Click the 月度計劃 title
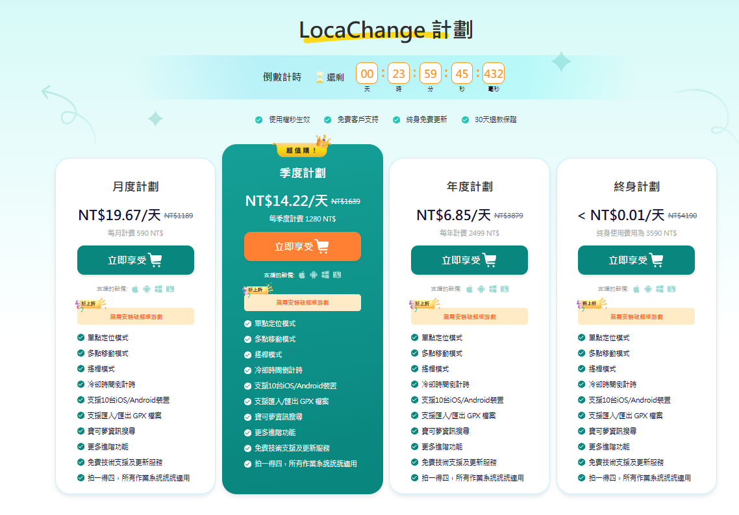Screen dimensions: 739x515 click(x=136, y=186)
